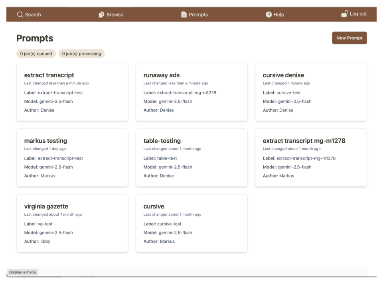
Task: Click the 0 job(s) processing badge
Action: 81,53
